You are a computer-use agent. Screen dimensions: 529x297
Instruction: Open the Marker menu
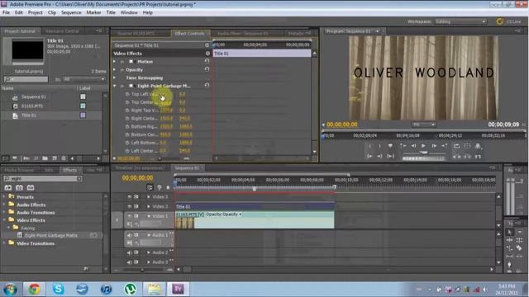(x=93, y=12)
